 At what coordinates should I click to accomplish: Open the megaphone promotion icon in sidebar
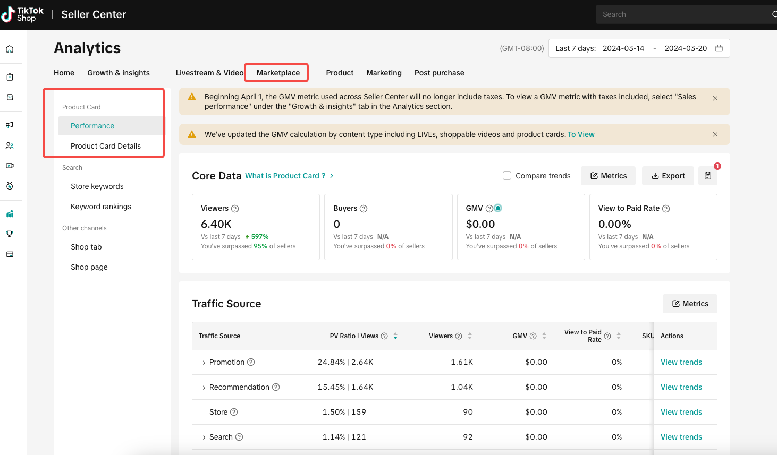pyautogui.click(x=10, y=125)
